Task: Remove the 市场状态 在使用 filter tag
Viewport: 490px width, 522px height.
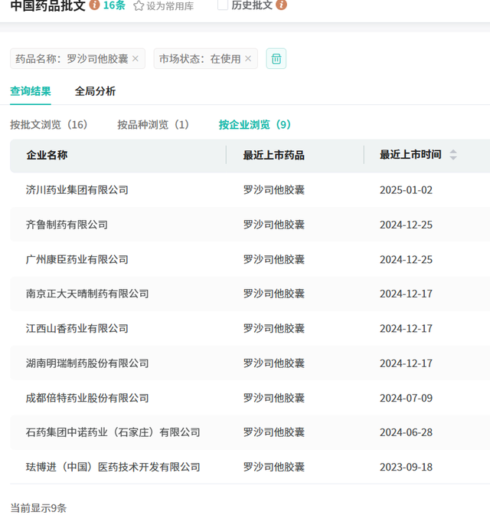Action: 248,58
